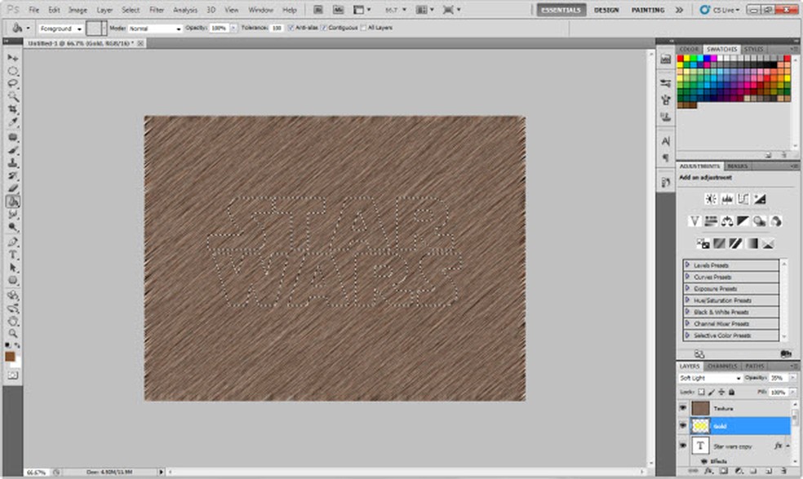
Task: Toggle the Anti-alias checkbox
Action: click(291, 28)
